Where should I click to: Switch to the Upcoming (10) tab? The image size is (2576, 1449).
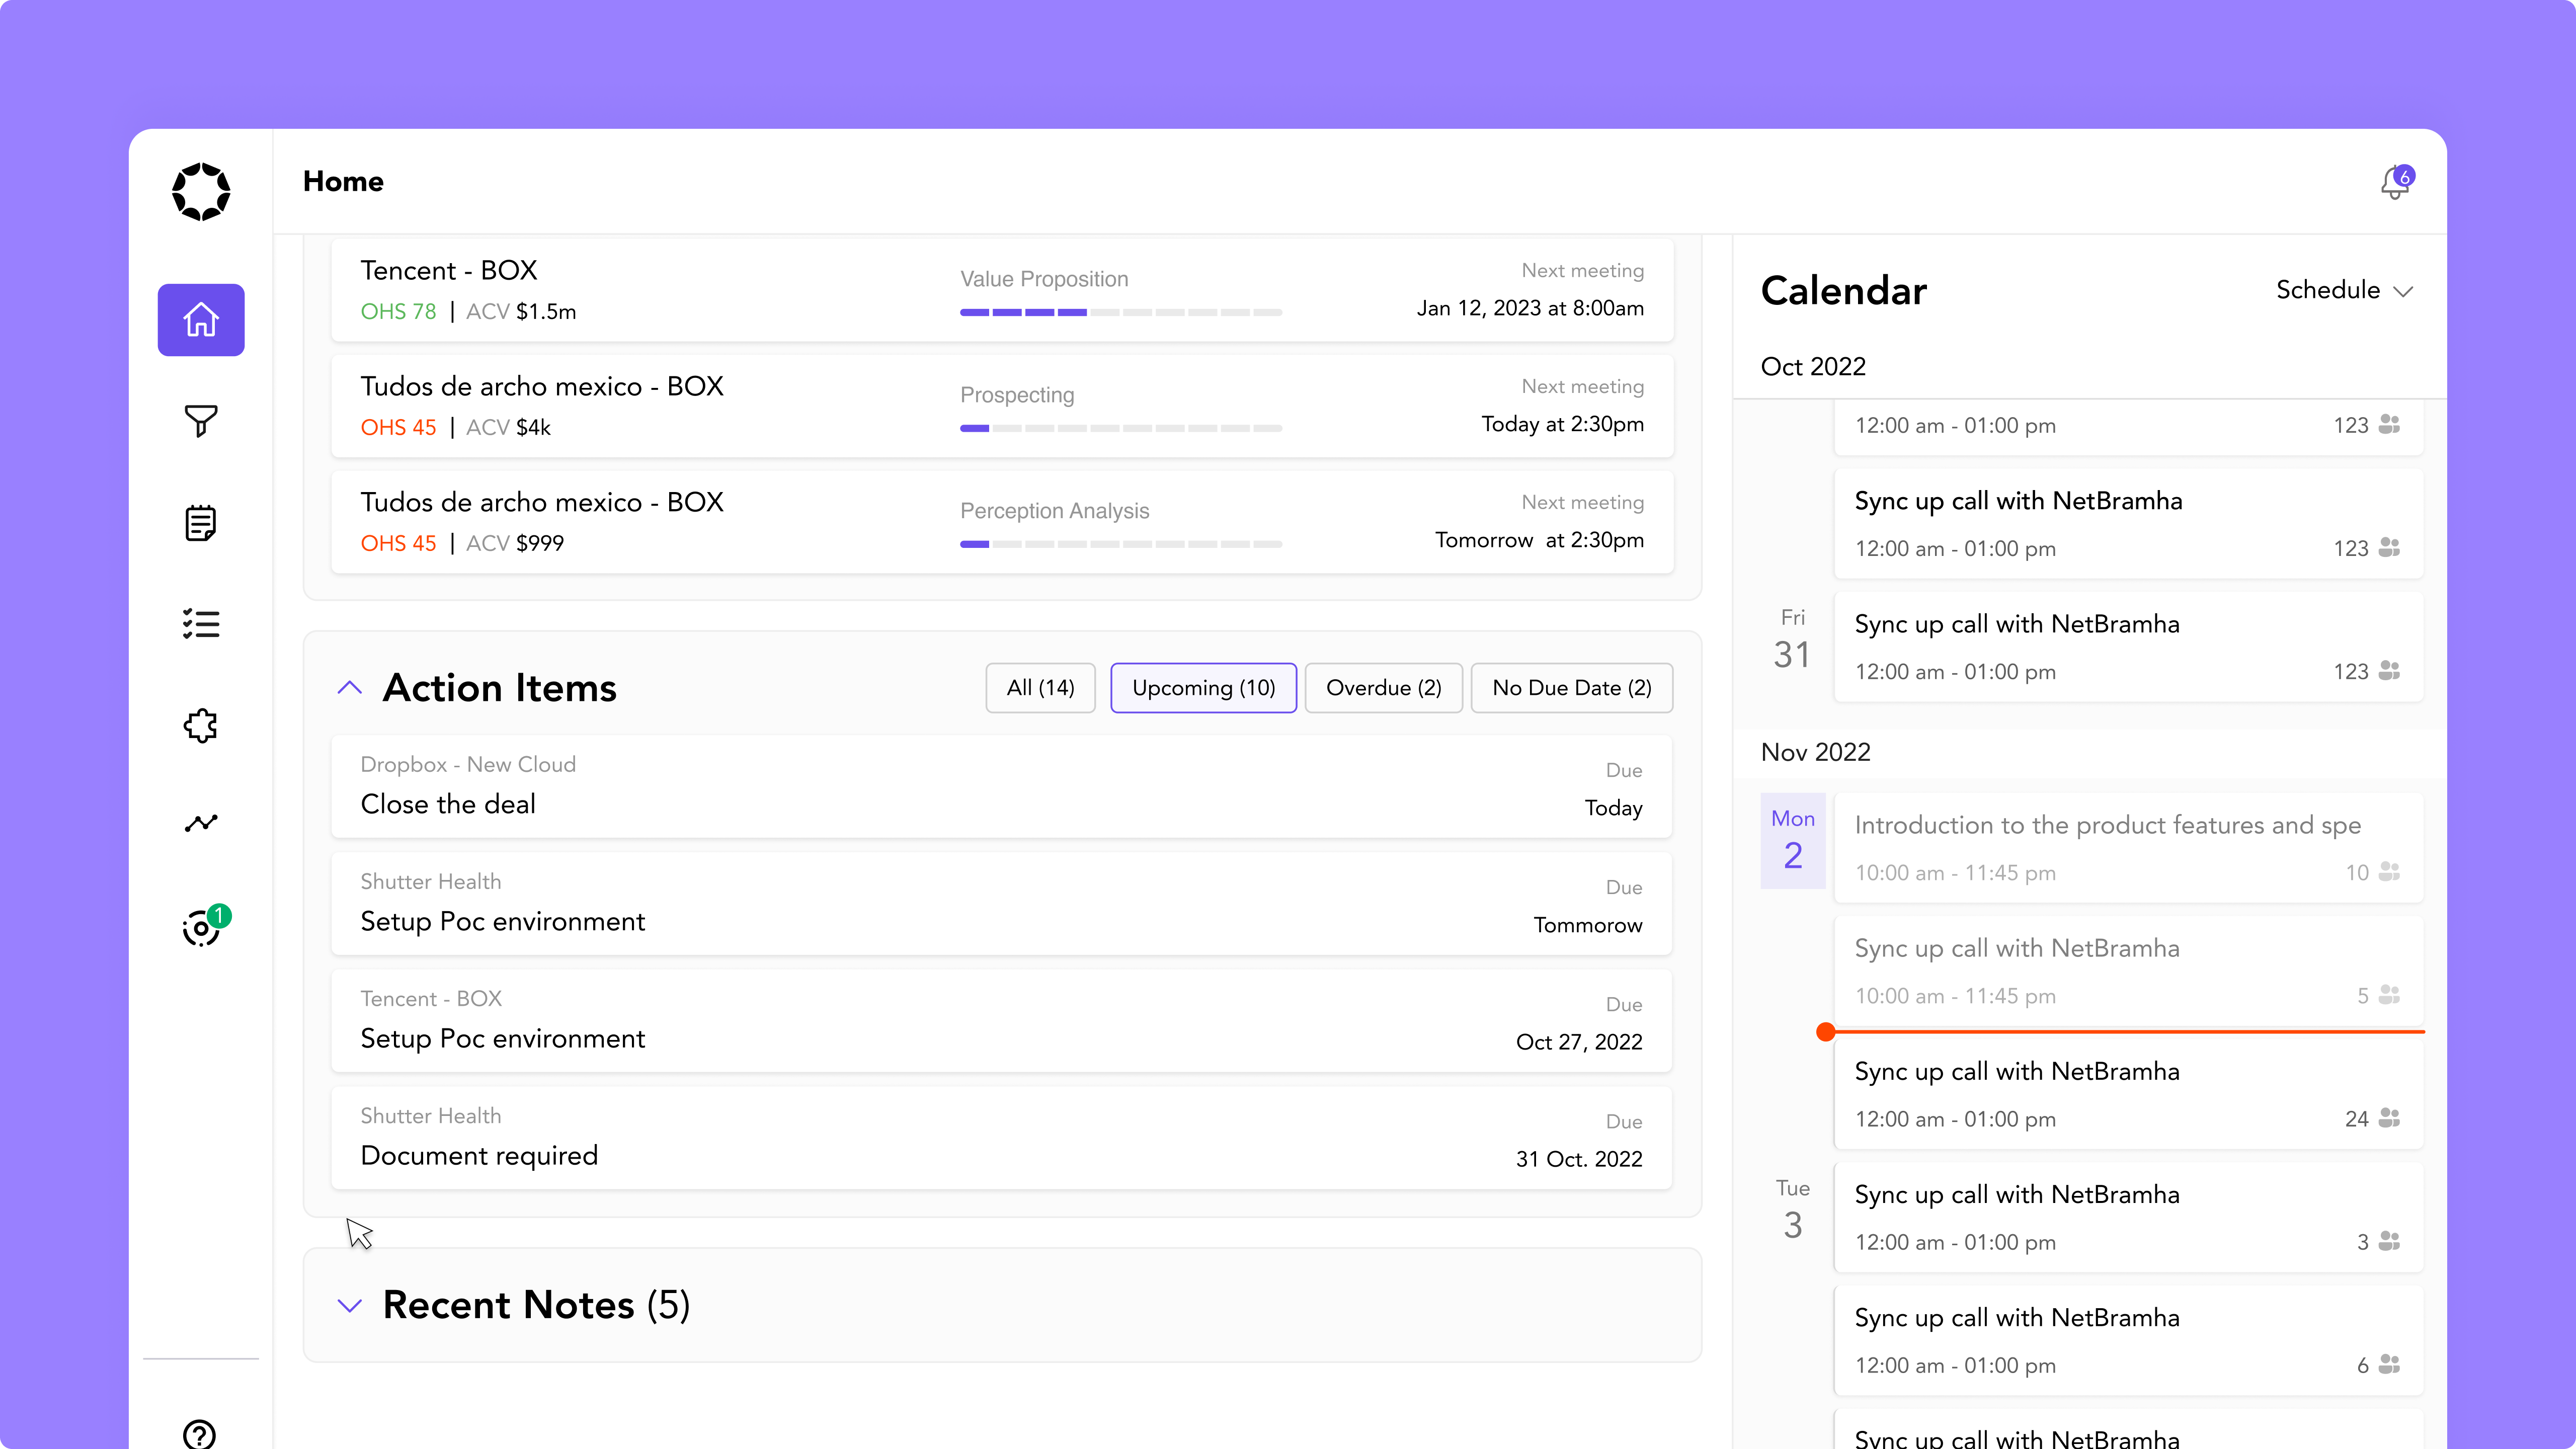1203,688
